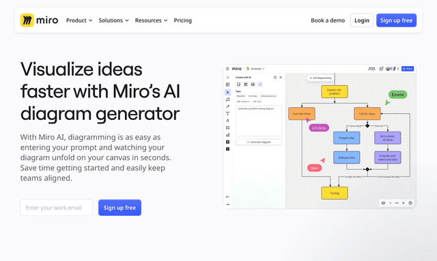Click the sticky note icon in the AI panel
This screenshot has width=437, height=261.
tap(238, 85)
